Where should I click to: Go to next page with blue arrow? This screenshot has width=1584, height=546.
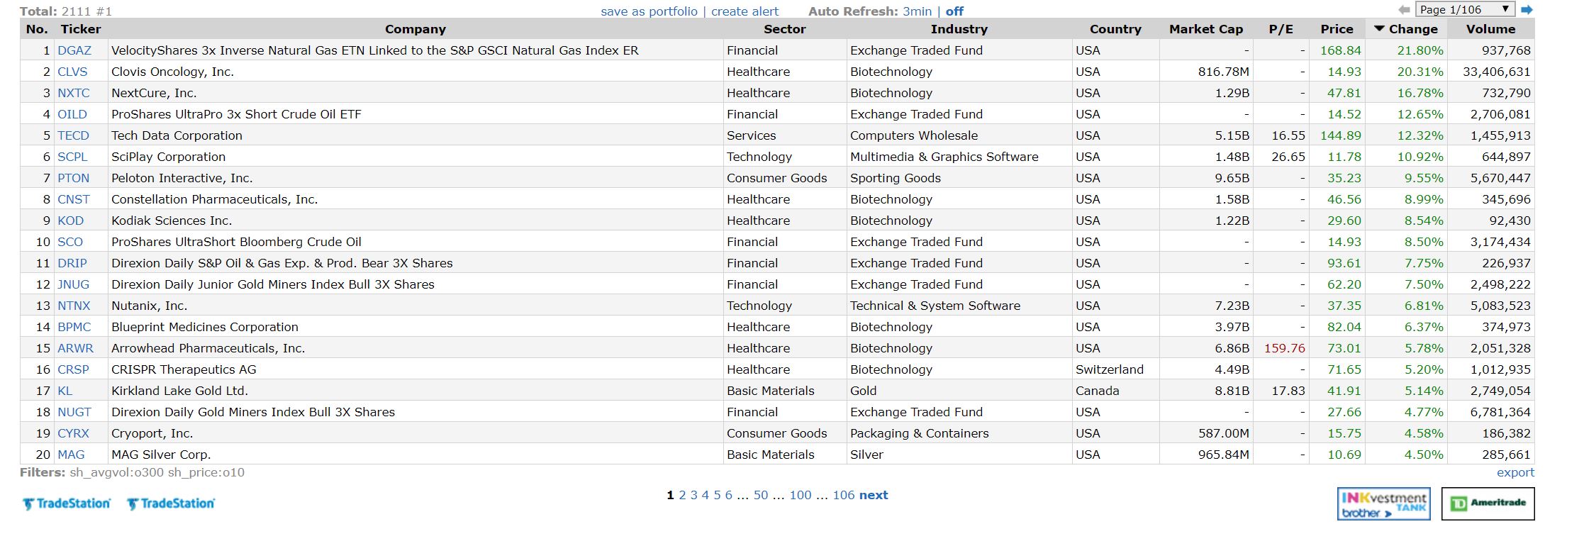click(x=1527, y=10)
